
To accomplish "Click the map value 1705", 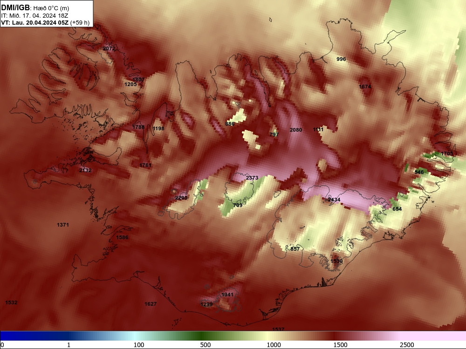I will (447, 154).
